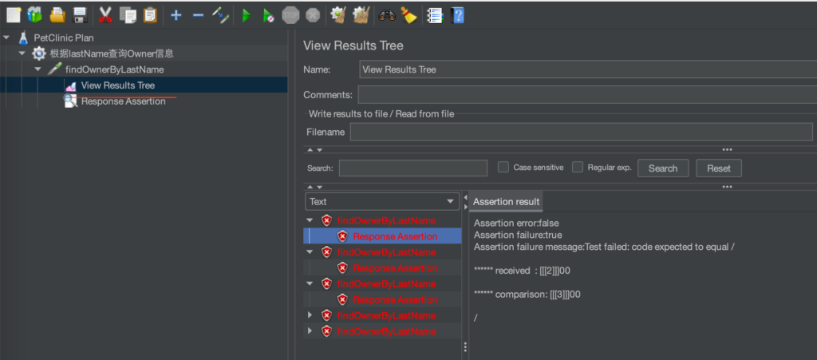Image resolution: width=817 pixels, height=360 pixels.
Task: Click the Reset button
Action: click(719, 168)
